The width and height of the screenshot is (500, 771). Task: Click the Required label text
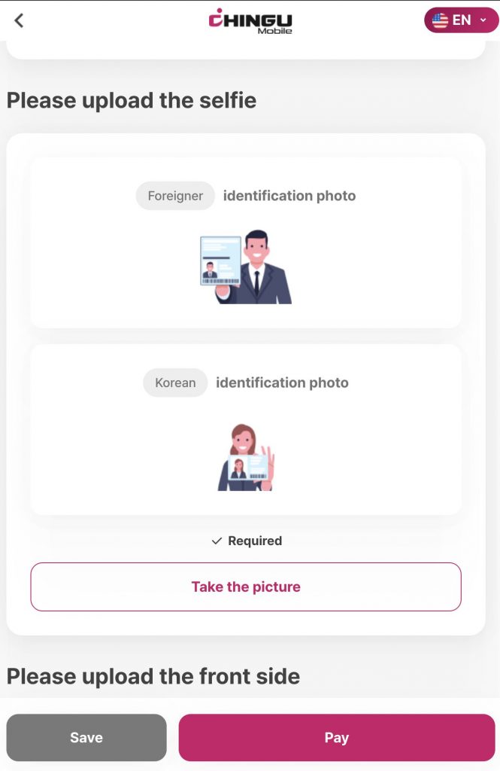pos(255,541)
